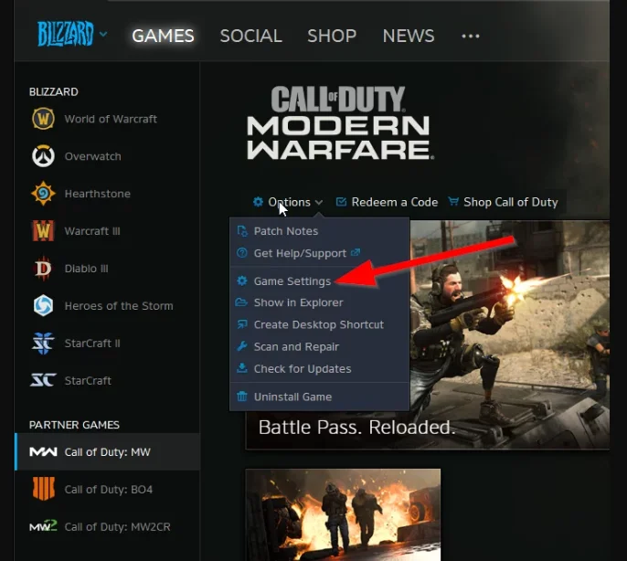Click the Show in Explorer folder icon
The image size is (627, 561).
tap(241, 302)
